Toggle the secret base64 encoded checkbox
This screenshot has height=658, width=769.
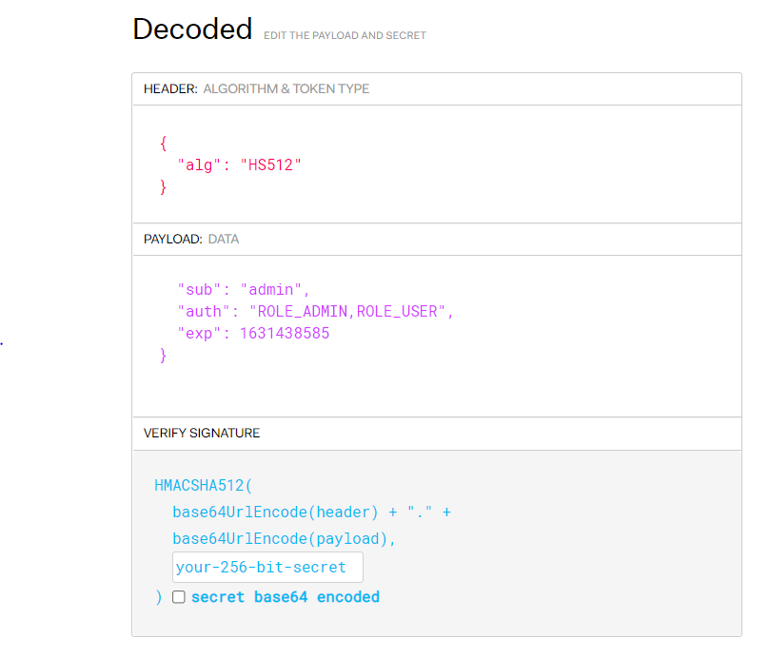click(x=179, y=597)
